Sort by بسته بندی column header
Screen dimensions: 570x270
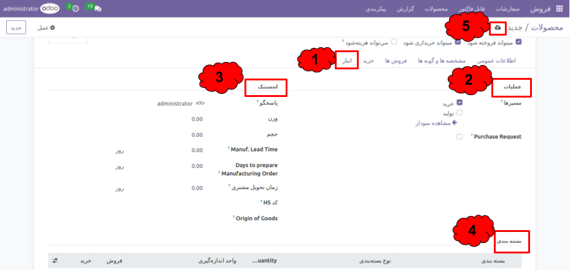494,261
